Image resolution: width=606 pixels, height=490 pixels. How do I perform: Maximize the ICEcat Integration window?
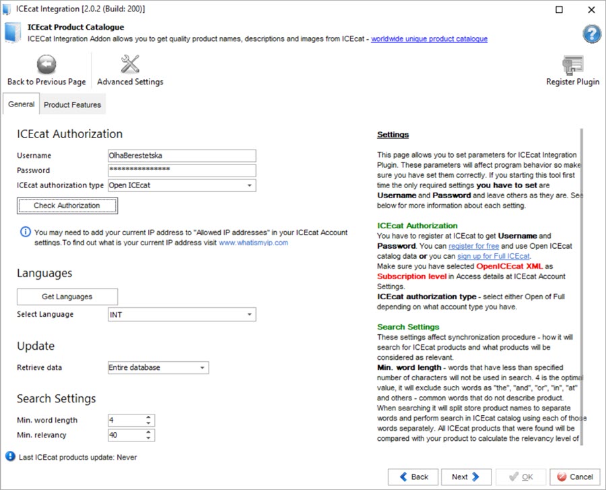(559, 9)
